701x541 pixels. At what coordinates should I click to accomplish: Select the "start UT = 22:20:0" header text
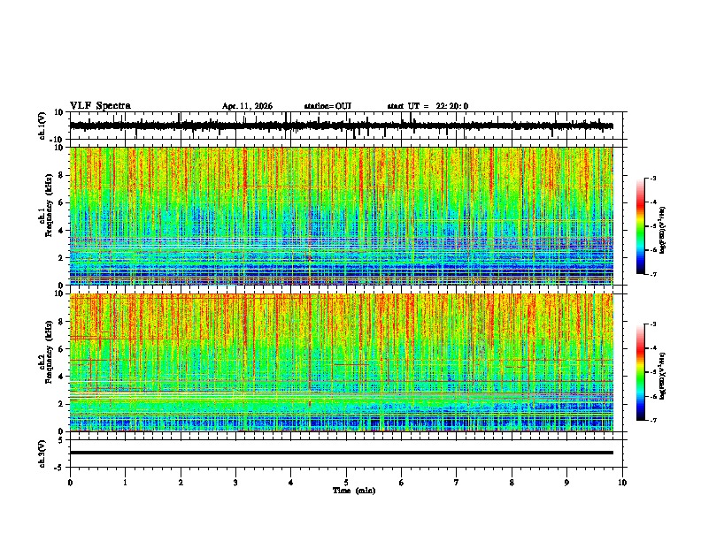coord(428,106)
